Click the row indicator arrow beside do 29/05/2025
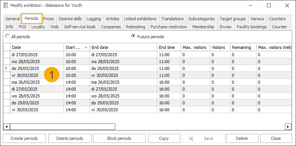The image size is (296, 146). tap(7, 68)
